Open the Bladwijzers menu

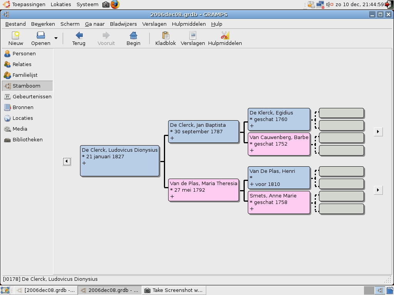pos(123,24)
